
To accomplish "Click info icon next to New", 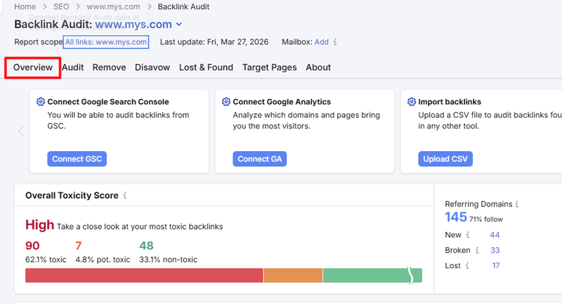I will point(468,235).
